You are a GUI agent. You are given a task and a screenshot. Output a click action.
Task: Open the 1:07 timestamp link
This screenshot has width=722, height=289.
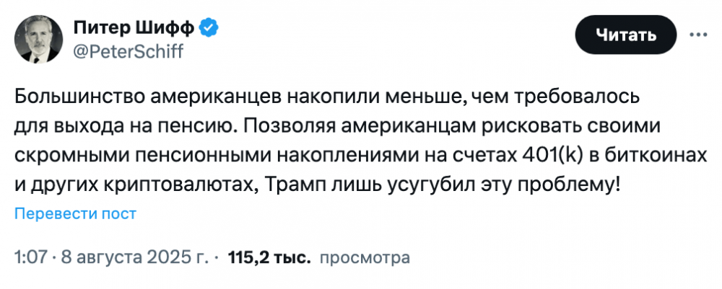29,257
